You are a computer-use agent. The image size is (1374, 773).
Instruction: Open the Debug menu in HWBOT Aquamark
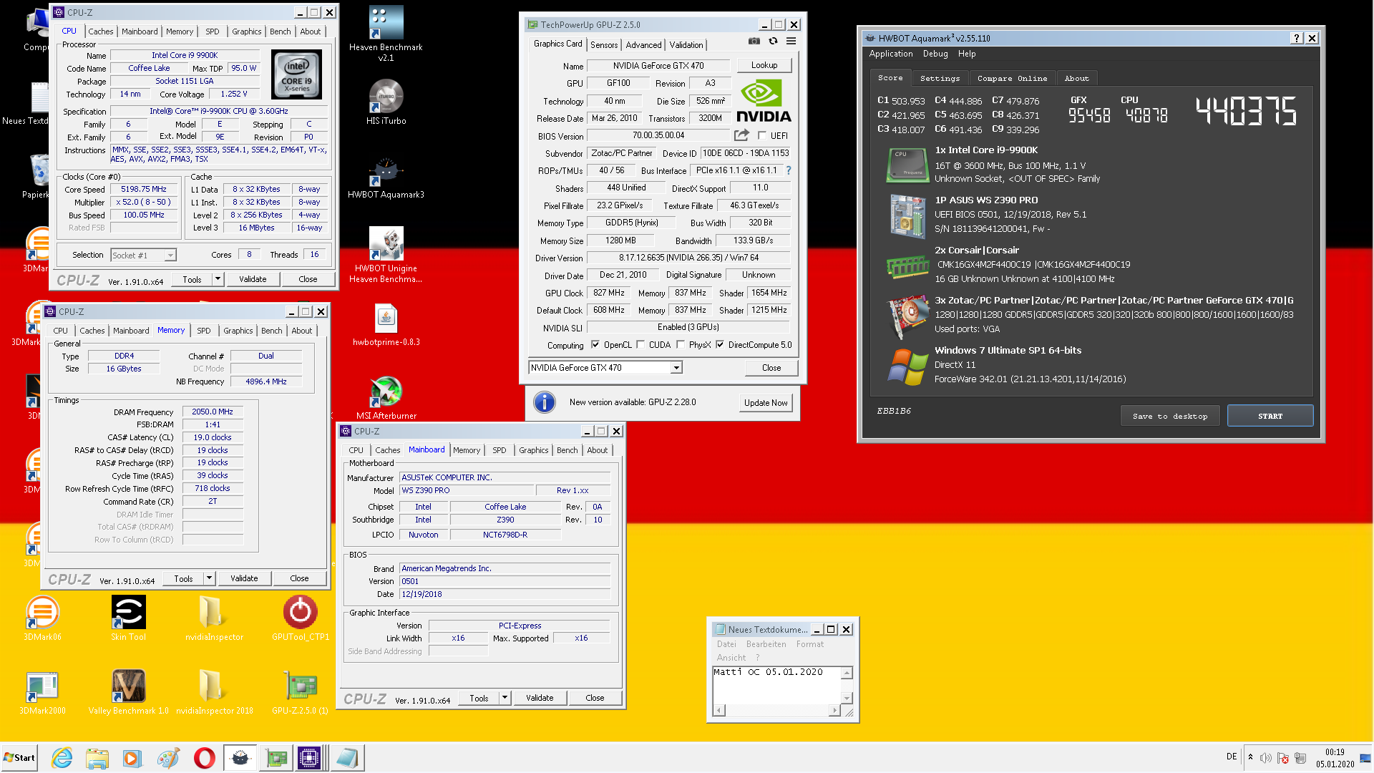pos(935,54)
